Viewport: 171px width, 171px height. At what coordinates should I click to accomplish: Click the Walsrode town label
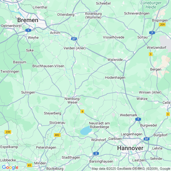coord(115,60)
